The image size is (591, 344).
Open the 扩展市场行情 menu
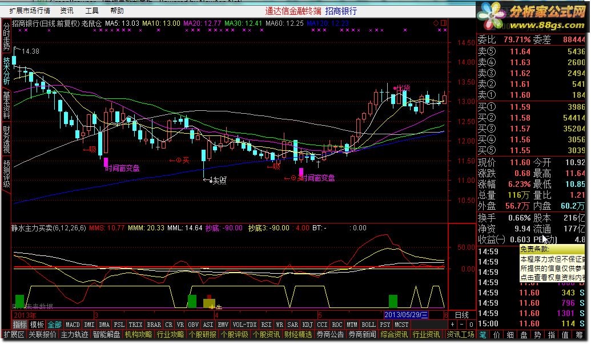pos(30,10)
